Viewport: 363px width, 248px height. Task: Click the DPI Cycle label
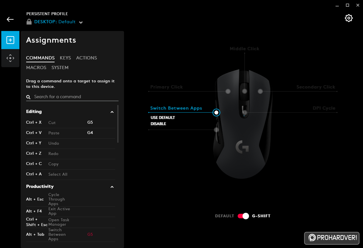pos(324,108)
